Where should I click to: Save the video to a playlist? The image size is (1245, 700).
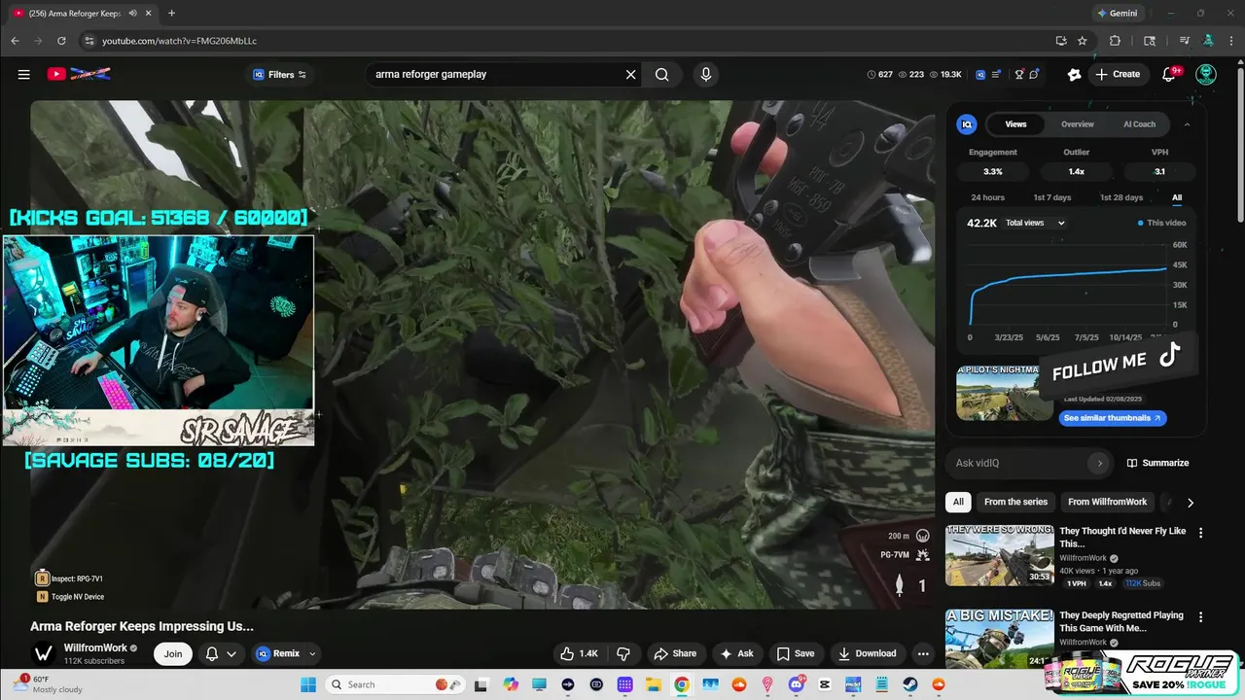[x=795, y=653]
